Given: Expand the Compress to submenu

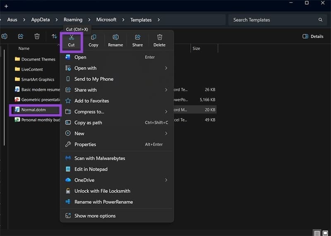Looking at the screenshot, I should [166, 112].
